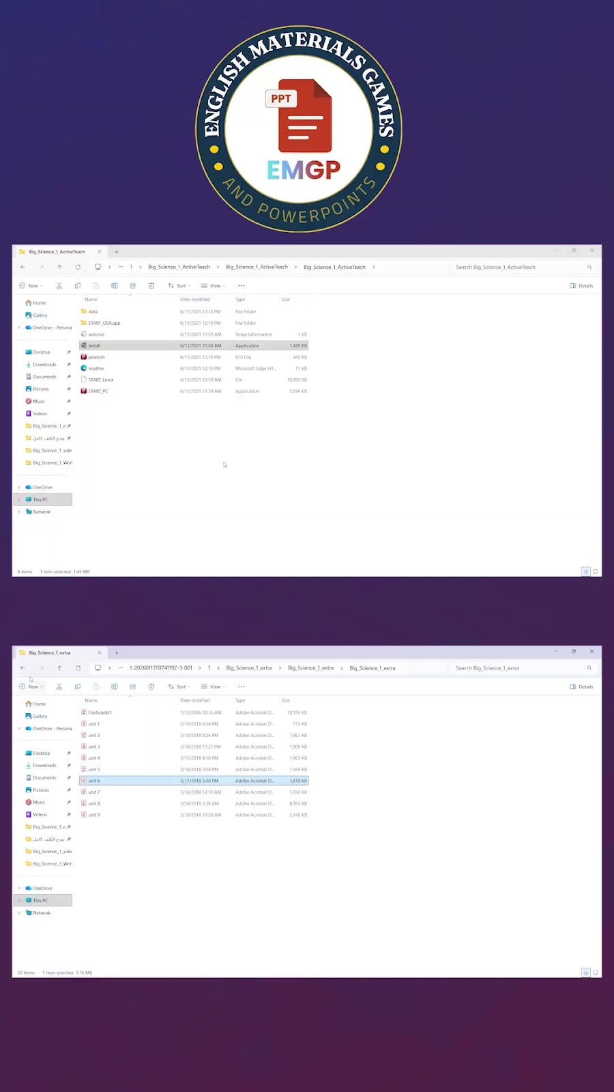Sort by Size column in Big_Science_1_extra window
This screenshot has width=614, height=1092.
(286, 700)
